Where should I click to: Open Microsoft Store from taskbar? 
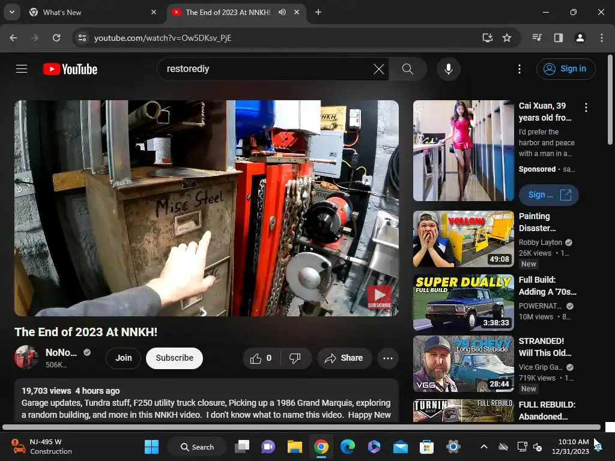[426, 447]
